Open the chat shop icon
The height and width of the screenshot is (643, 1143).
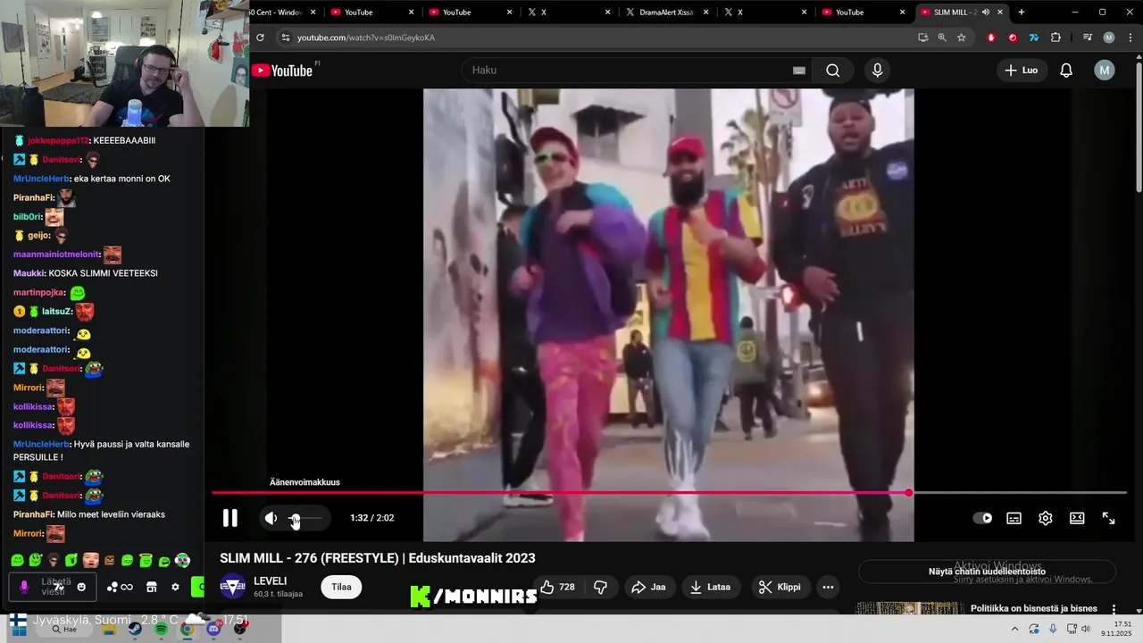pyautogui.click(x=151, y=587)
